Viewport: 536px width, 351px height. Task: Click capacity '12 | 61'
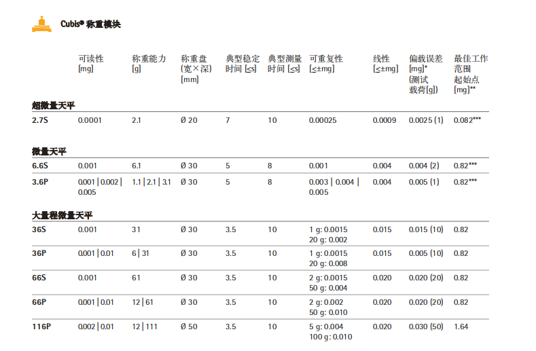(x=143, y=303)
